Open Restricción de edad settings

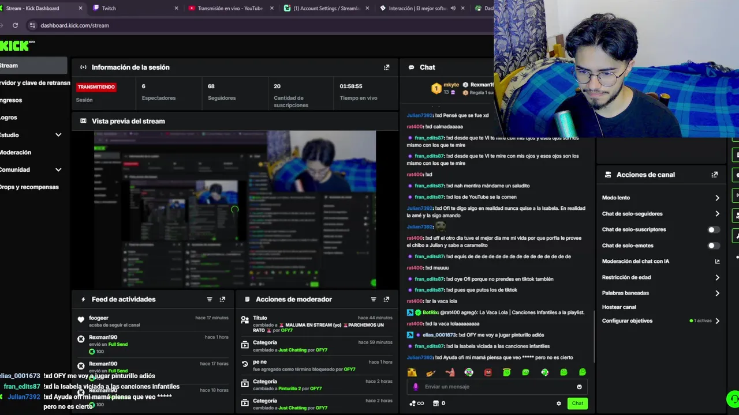(660, 277)
